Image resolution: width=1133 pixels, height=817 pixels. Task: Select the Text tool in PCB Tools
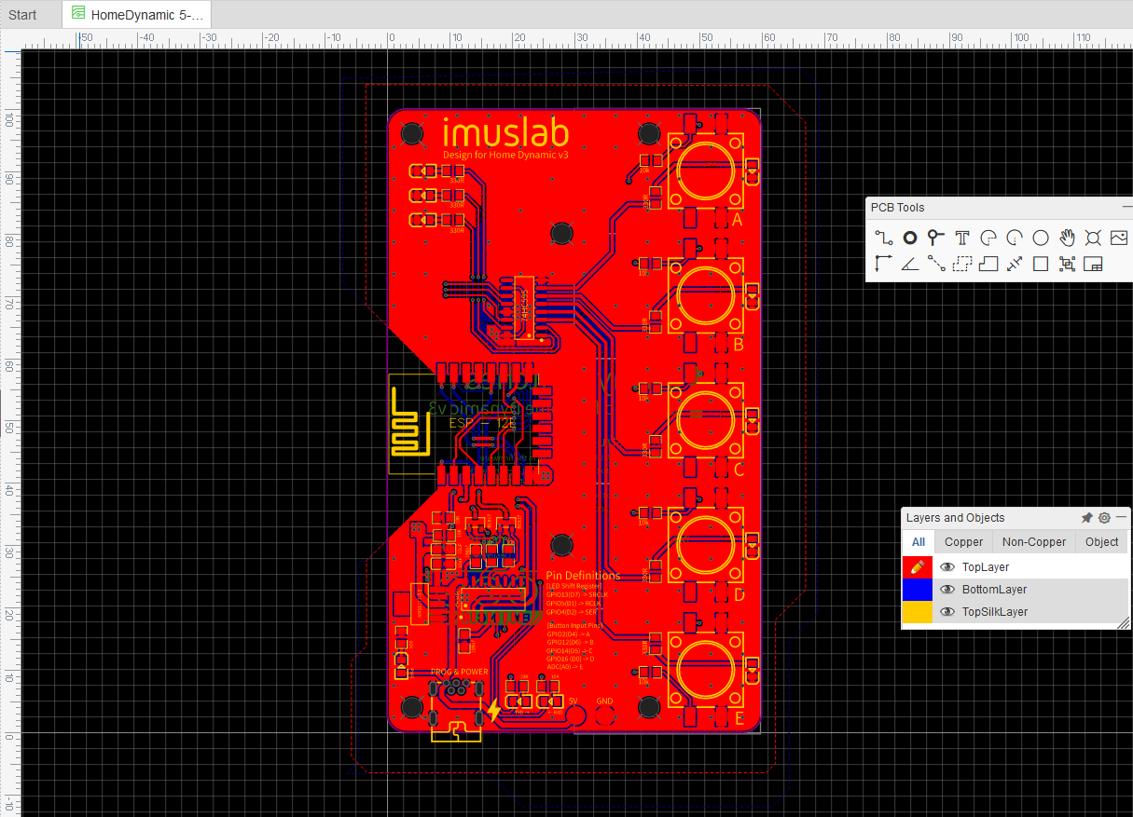click(961, 238)
